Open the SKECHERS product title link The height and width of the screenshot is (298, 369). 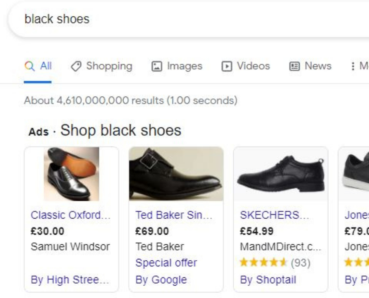tap(274, 215)
